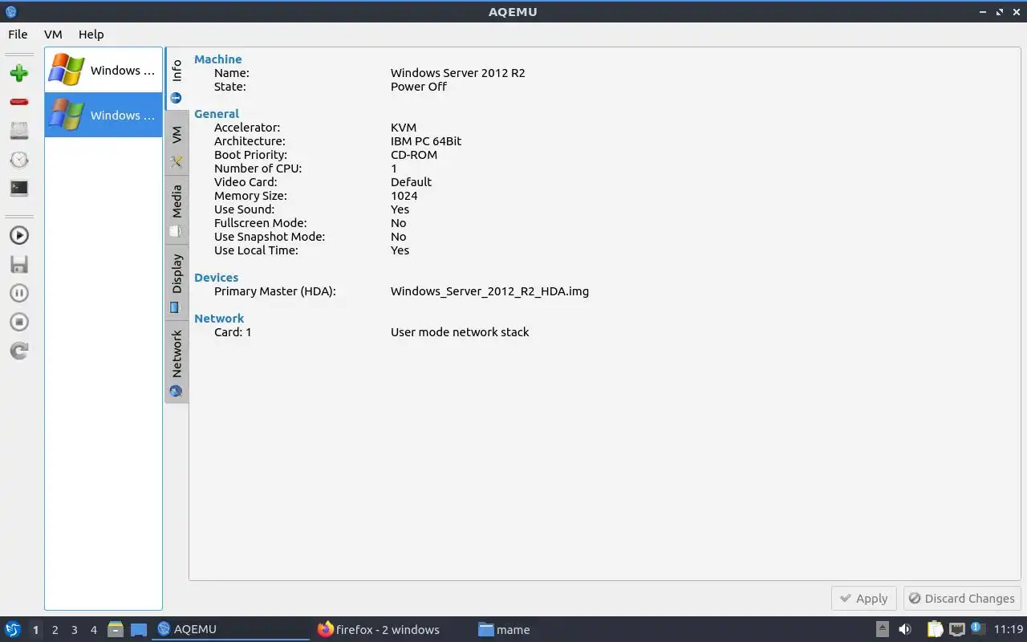The width and height of the screenshot is (1027, 642).
Task: Switch to AQEMU taskbar entry
Action: (x=230, y=629)
